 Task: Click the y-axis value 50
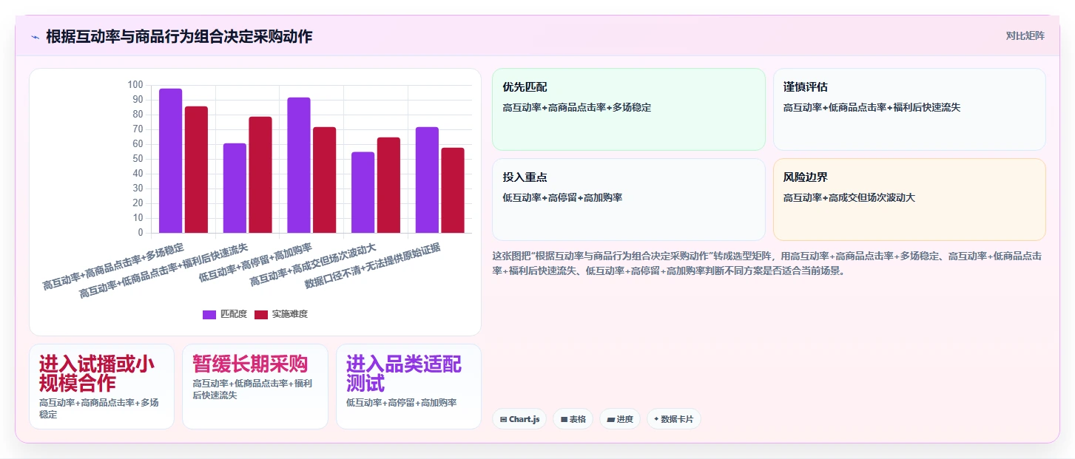(138, 159)
